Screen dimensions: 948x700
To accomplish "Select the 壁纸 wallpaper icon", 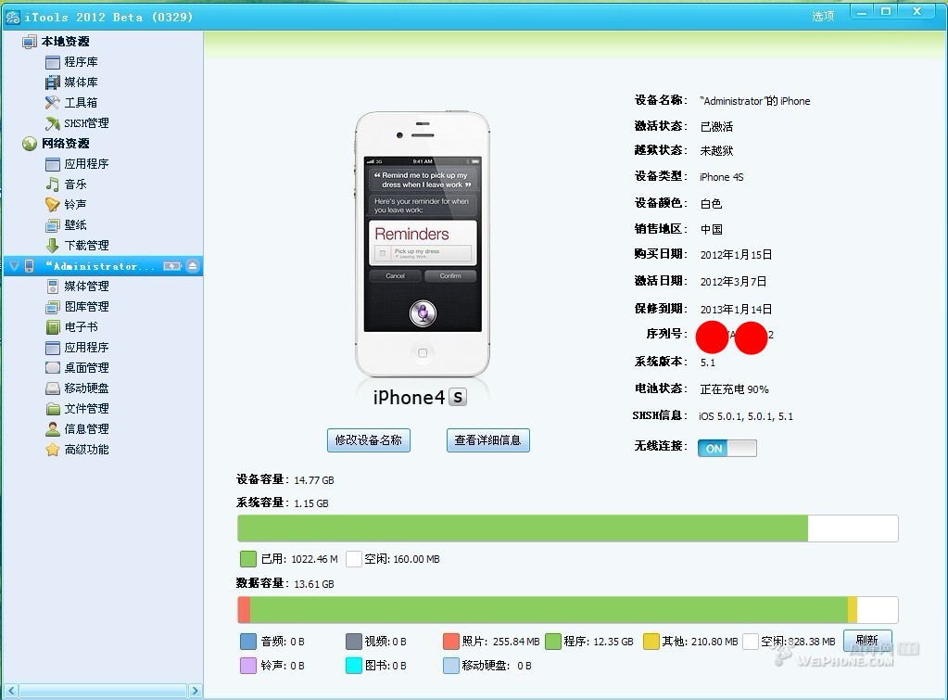I will point(53,225).
